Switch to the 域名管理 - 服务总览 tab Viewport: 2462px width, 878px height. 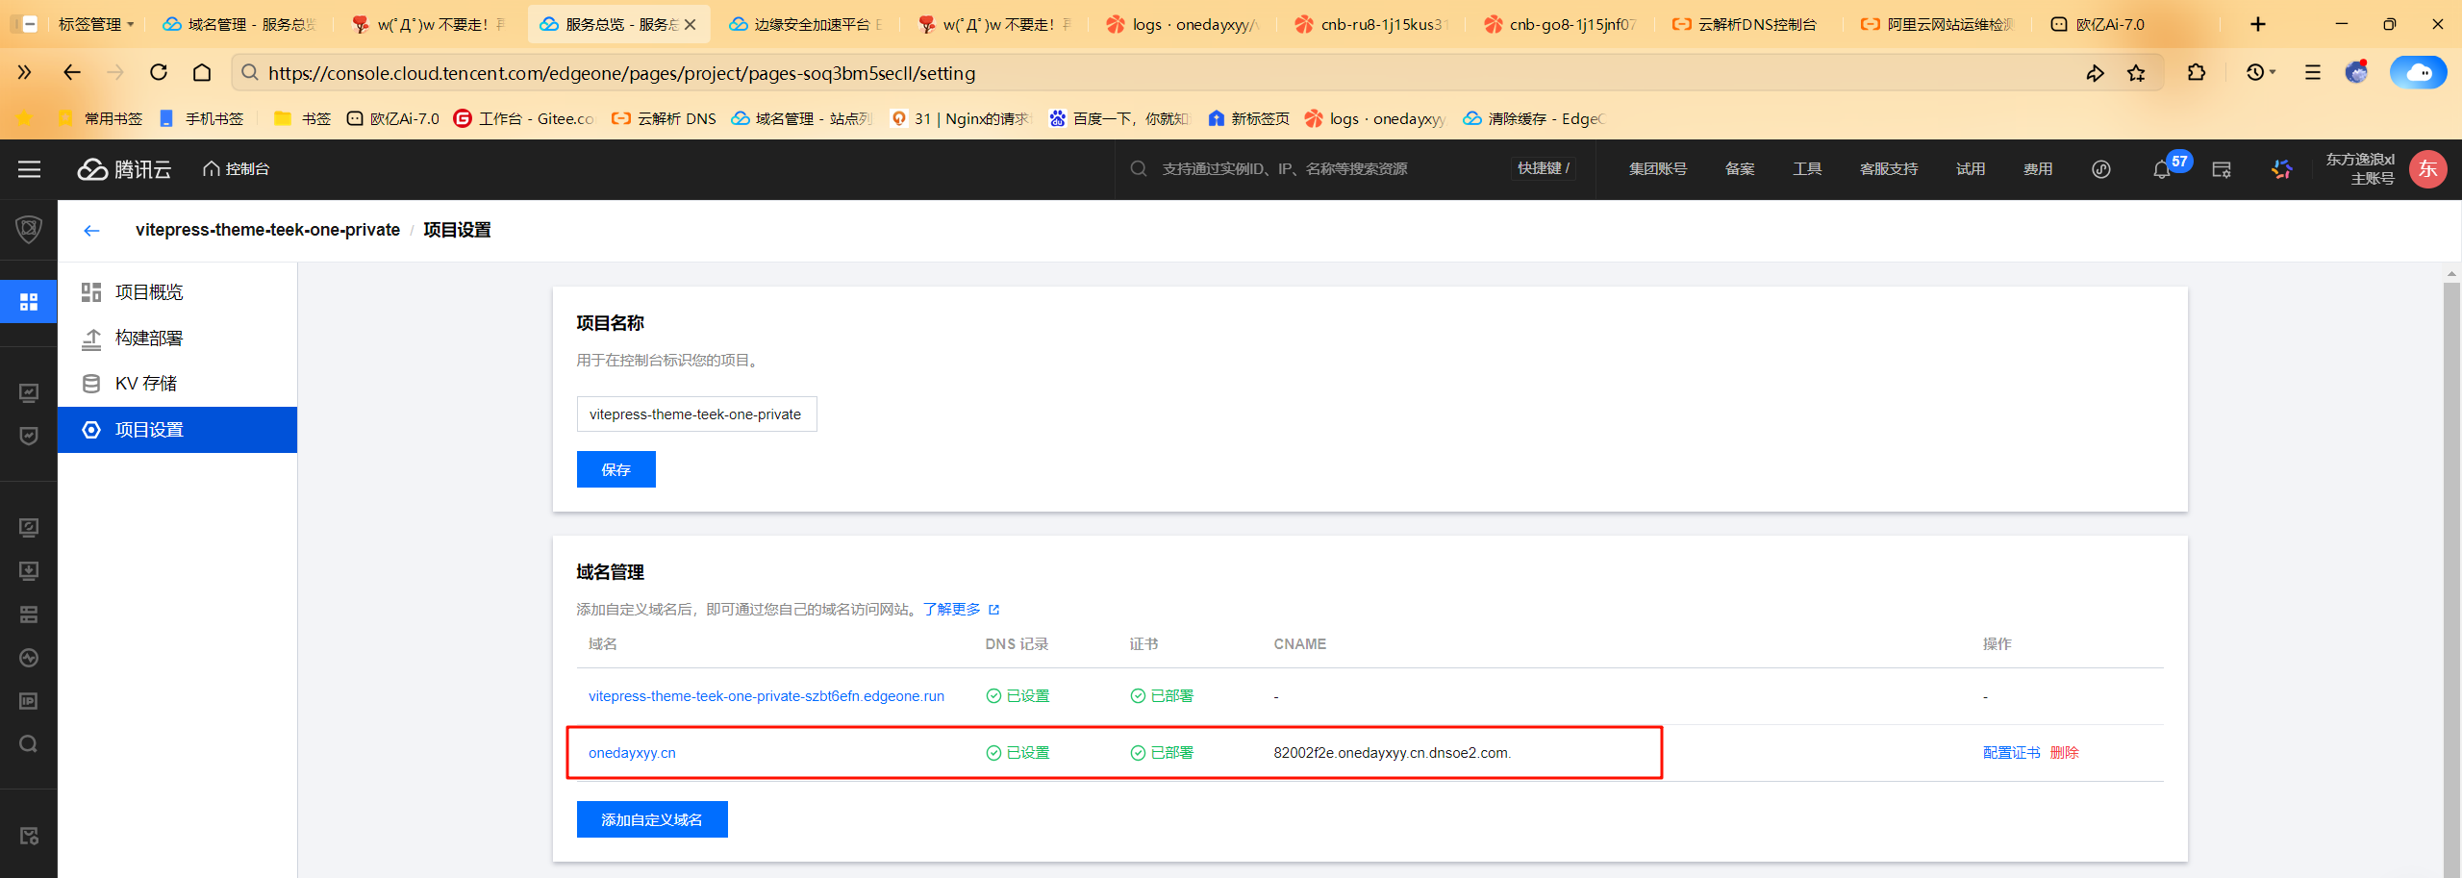pos(240,24)
